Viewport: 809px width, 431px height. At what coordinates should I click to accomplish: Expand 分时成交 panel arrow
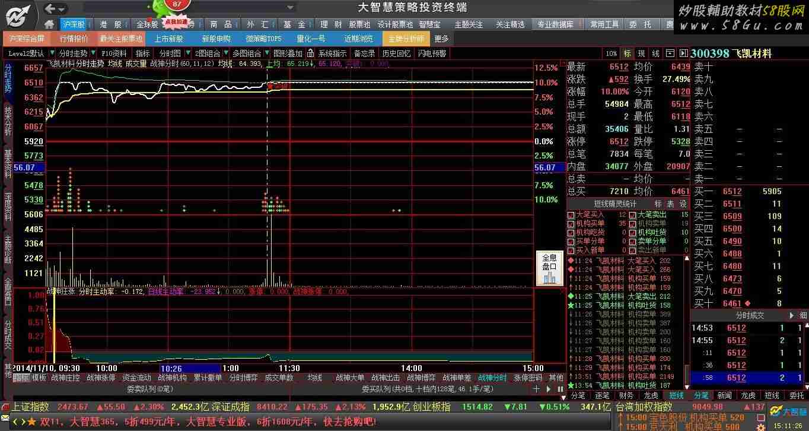tap(791, 315)
